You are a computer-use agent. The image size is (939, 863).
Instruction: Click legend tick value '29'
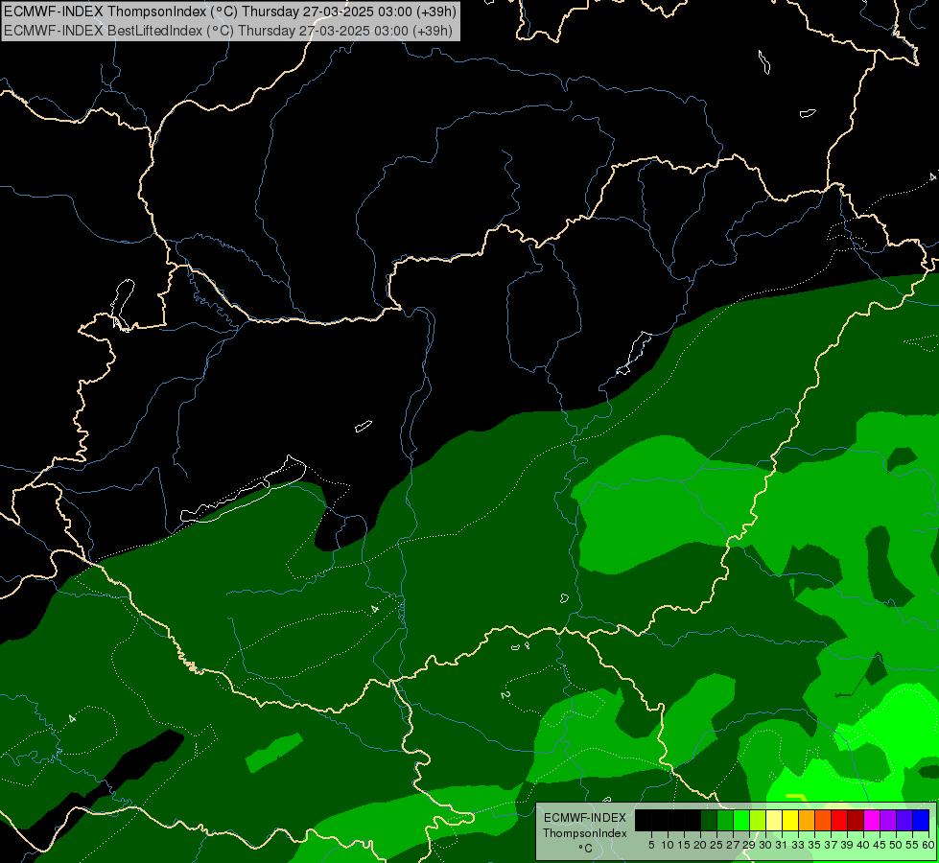click(749, 845)
